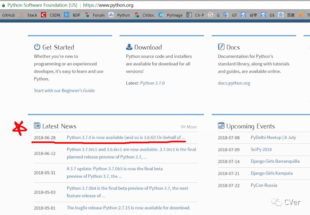310x215 pixels.
Task: Open the CV-P bookmark
Action: click(195, 15)
